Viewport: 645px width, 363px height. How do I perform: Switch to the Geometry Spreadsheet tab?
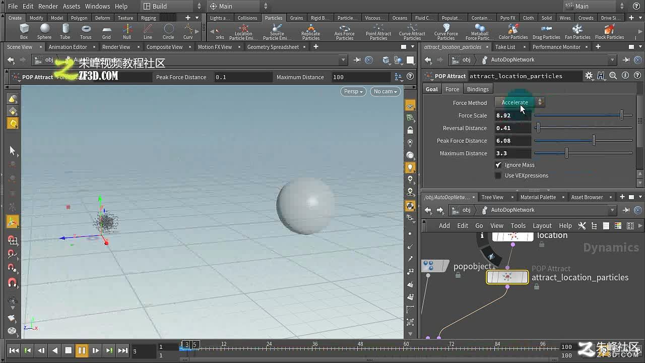point(273,47)
